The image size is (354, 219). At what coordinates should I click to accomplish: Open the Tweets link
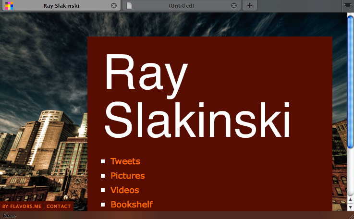tap(125, 161)
